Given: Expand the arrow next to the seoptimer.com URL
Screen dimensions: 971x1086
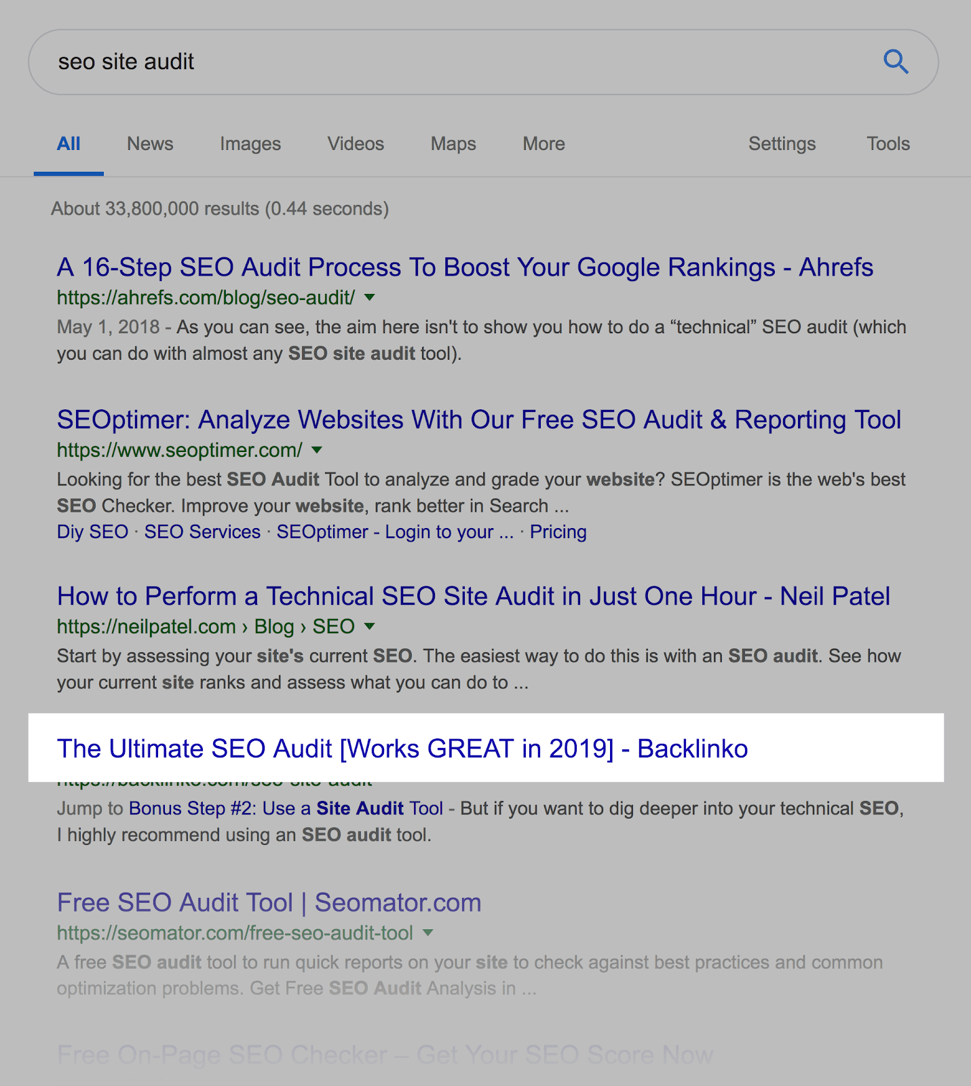Looking at the screenshot, I should [317, 450].
